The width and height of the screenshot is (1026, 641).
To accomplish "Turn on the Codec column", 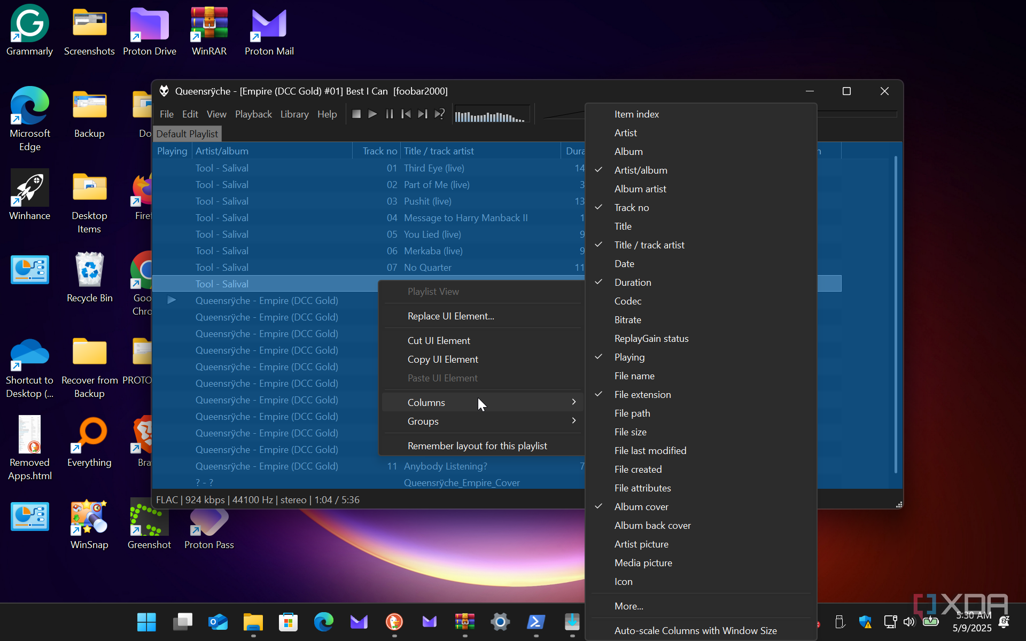I will coord(627,301).
